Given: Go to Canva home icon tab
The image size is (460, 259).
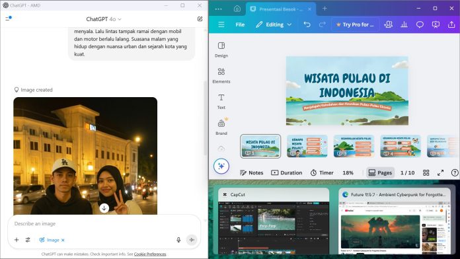Looking at the screenshot, I should tap(237, 9).
